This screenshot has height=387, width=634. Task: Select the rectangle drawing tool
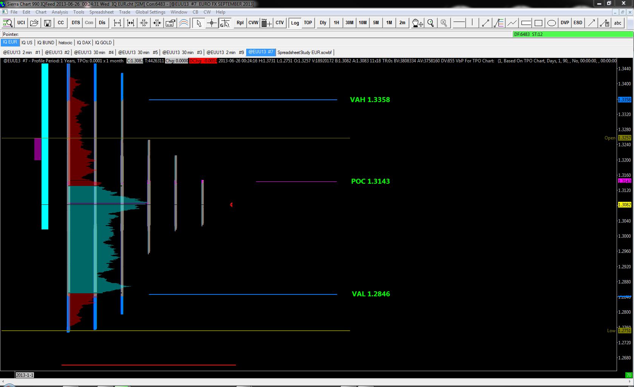(x=538, y=23)
